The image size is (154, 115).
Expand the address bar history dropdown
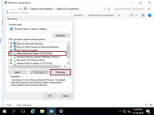(x=104, y=9)
